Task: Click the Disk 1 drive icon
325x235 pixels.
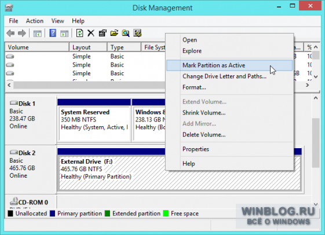Action: coord(14,102)
